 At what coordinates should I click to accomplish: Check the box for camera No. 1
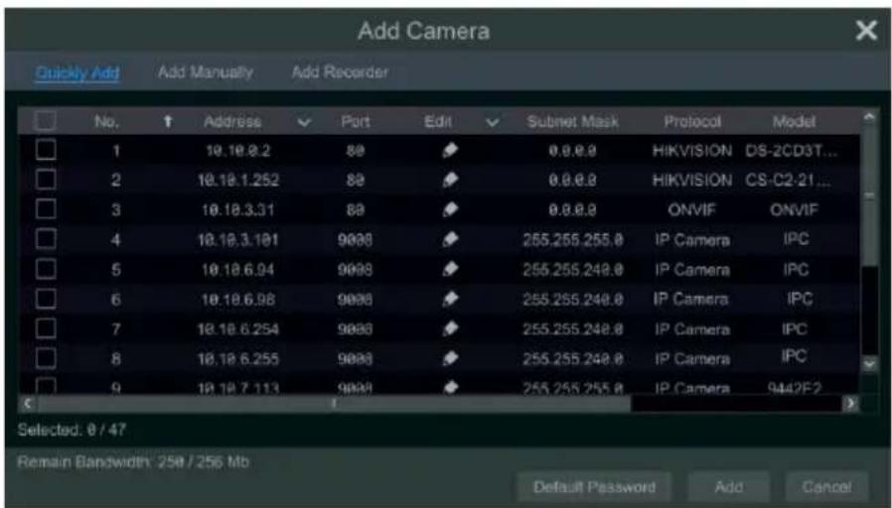point(46,150)
